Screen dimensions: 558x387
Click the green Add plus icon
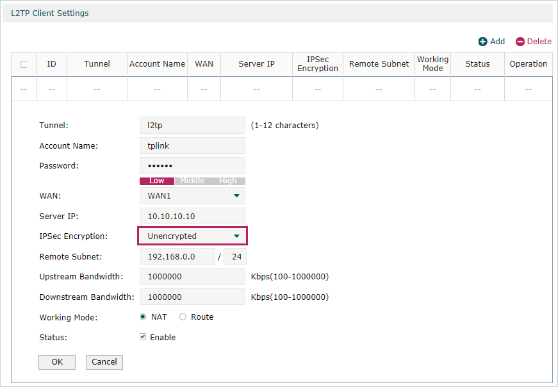[x=482, y=42]
